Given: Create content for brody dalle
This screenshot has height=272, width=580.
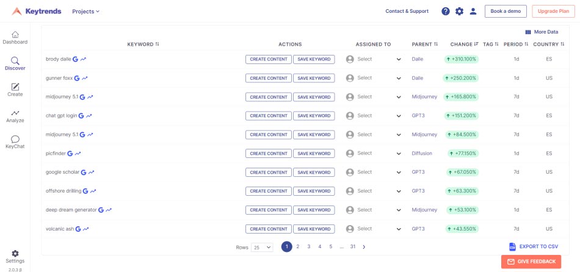Looking at the screenshot, I should tap(269, 59).
